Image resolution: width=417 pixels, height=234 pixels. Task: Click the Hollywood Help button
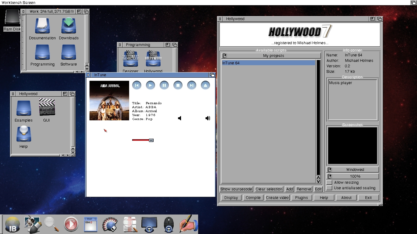pos(324,197)
